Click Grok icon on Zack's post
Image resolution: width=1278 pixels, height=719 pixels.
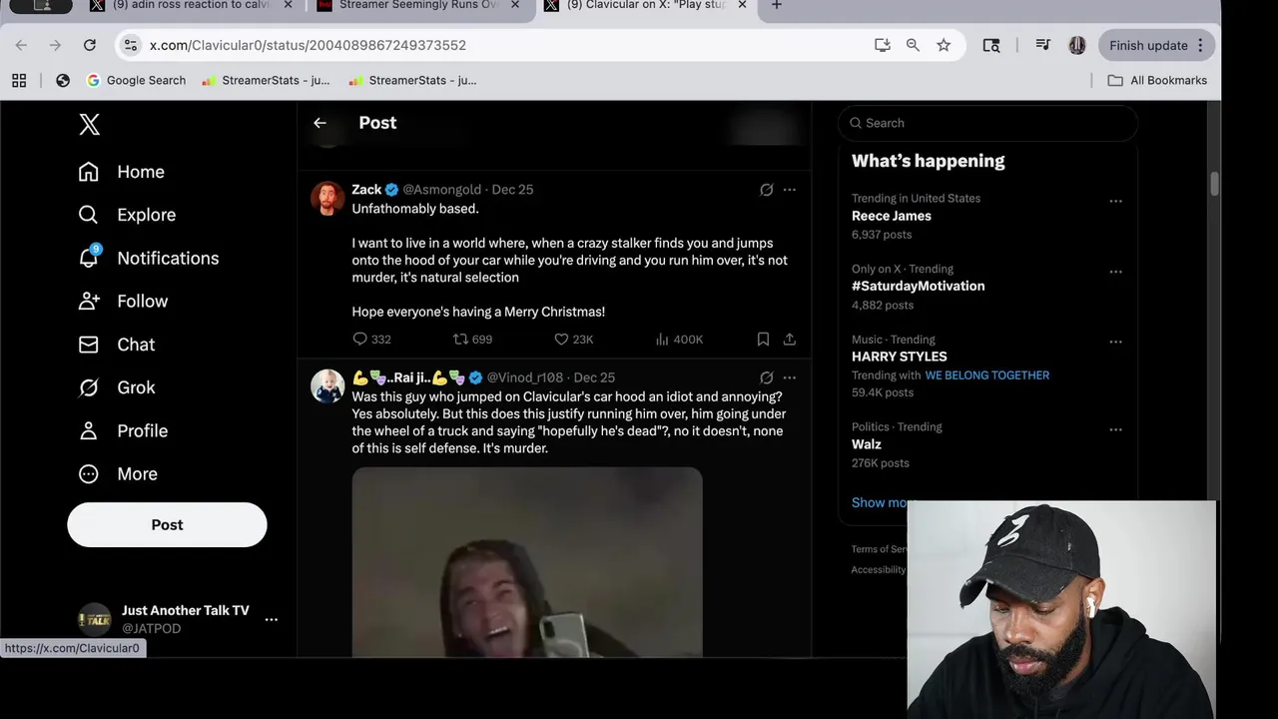(766, 190)
